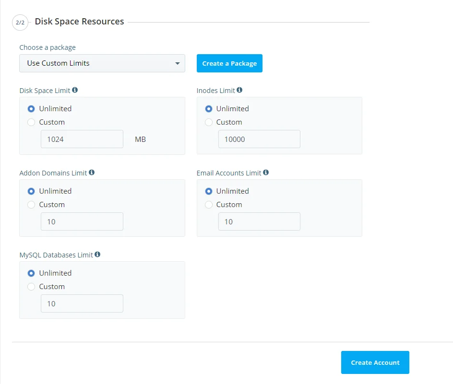Select Unlimited under Disk Space Limit
Screen dimensions: 453x384
(x=31, y=108)
